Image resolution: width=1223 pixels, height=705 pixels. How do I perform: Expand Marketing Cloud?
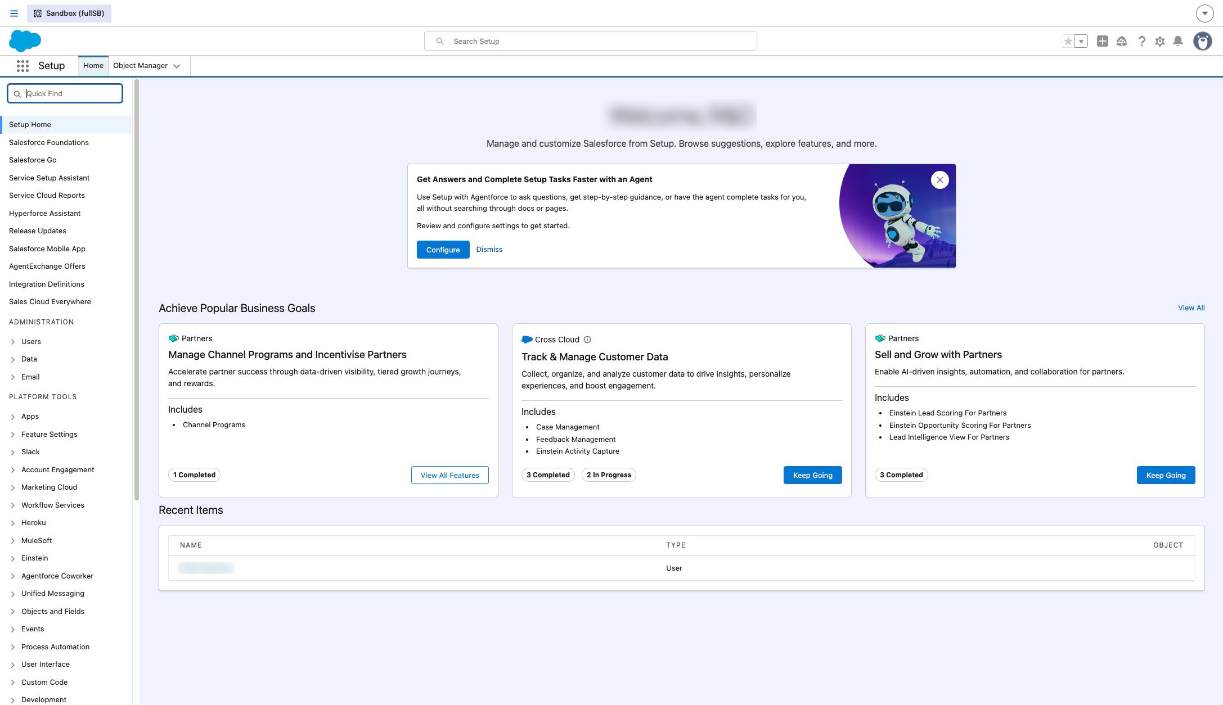click(13, 487)
